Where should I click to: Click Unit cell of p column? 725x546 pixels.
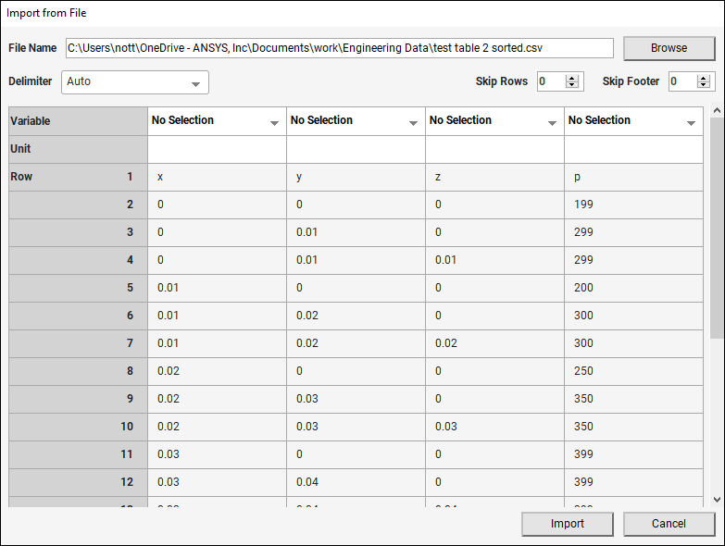click(633, 149)
